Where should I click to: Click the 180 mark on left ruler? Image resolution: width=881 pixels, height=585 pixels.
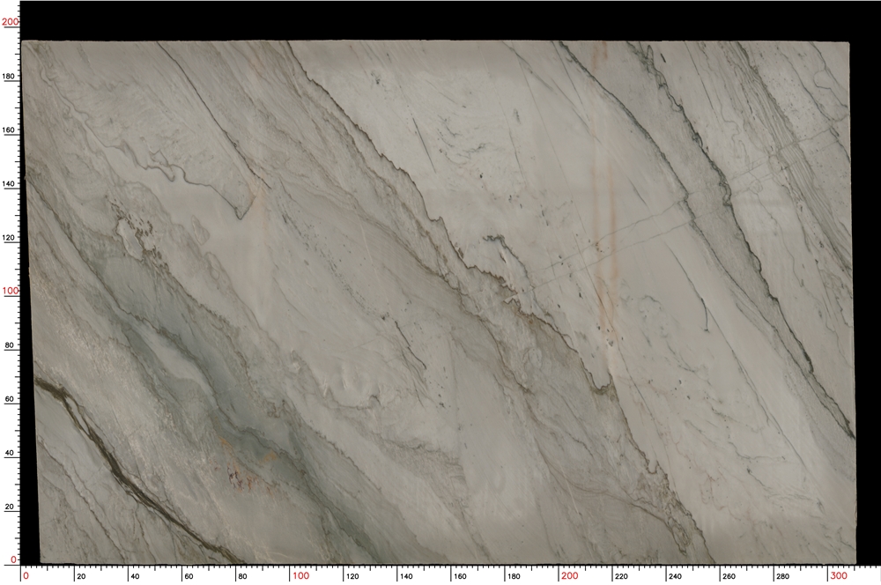[x=7, y=75]
